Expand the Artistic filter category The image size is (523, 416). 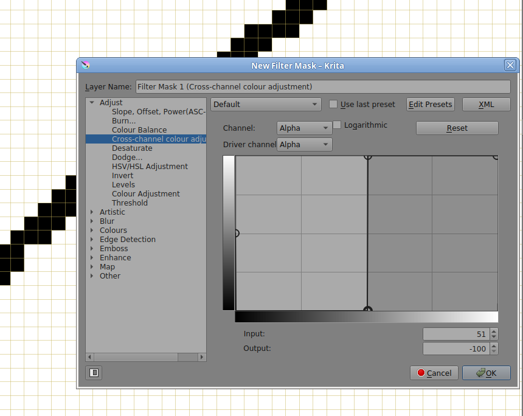pyautogui.click(x=92, y=212)
